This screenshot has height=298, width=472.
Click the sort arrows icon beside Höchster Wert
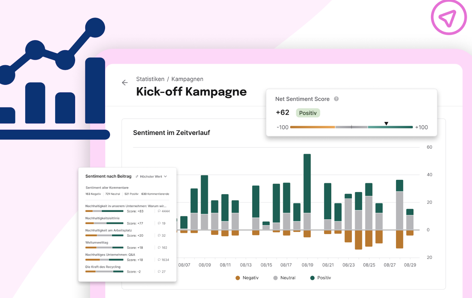click(x=137, y=176)
